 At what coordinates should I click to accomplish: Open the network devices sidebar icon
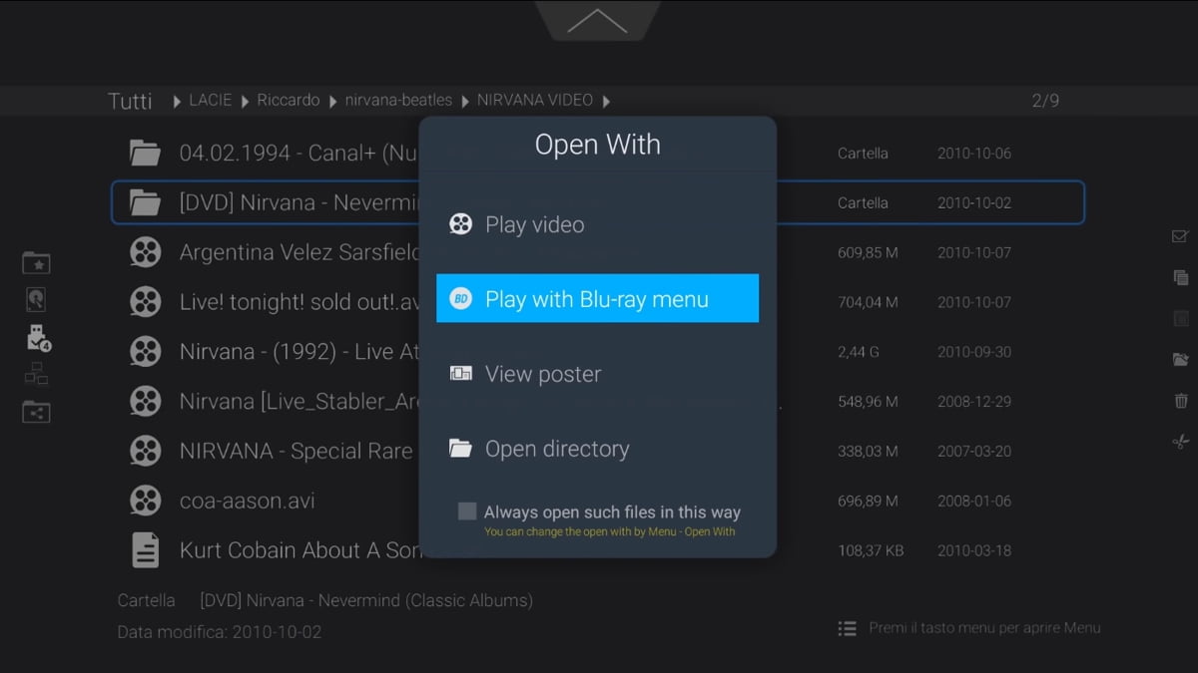point(36,375)
